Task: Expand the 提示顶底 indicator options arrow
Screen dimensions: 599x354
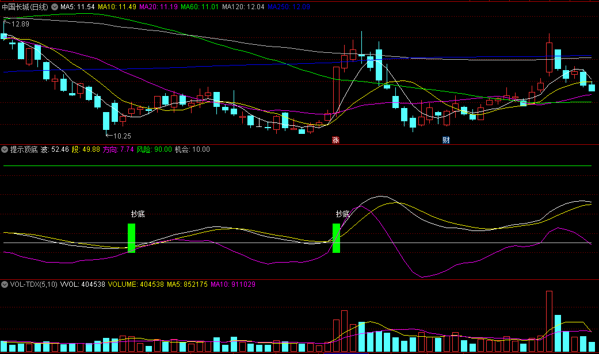Action: pyautogui.click(x=5, y=149)
